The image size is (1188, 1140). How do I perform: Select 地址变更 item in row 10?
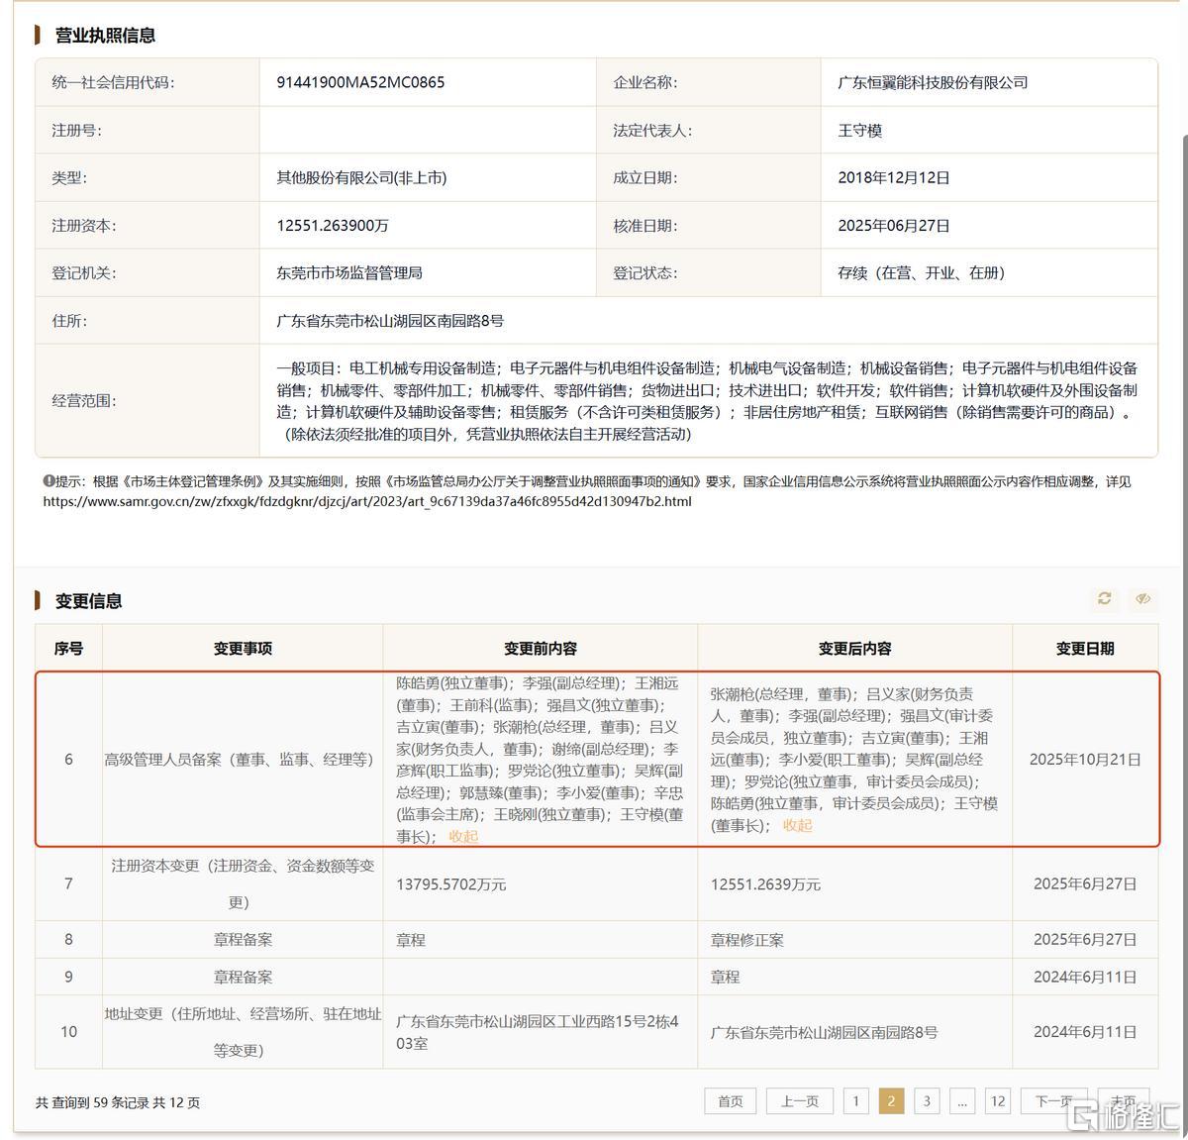(x=243, y=1031)
